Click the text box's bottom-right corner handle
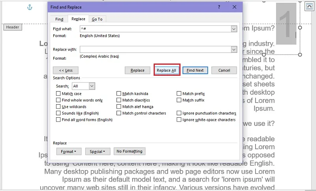Image resolution: width=316 pixels, height=191 pixels. pyautogui.click(x=300, y=54)
